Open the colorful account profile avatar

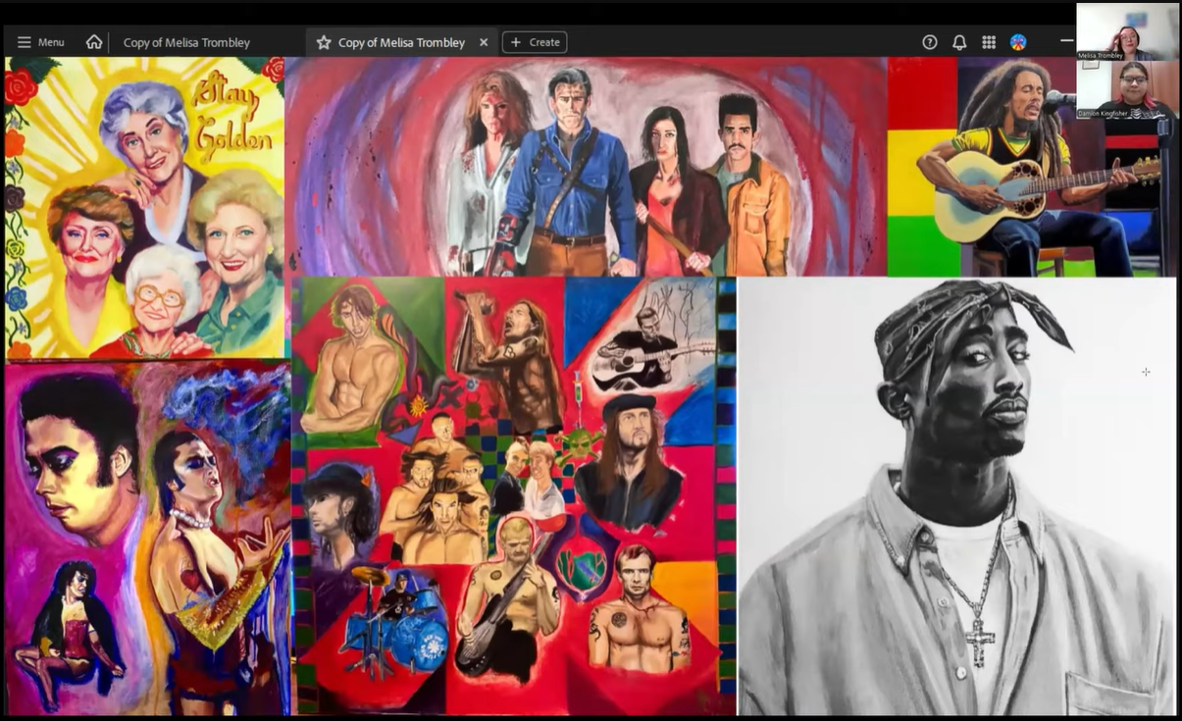1018,42
